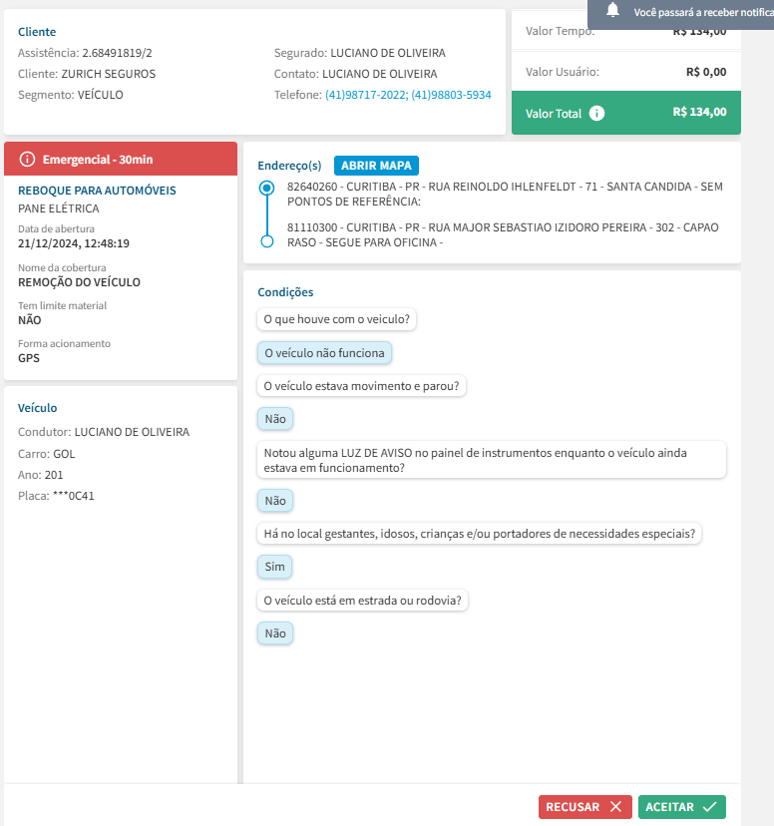Click the Rua Reinoldo Ihlenfeldt origin address

(x=504, y=194)
